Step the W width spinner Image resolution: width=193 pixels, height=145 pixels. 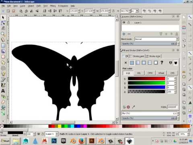(x=109, y=11)
